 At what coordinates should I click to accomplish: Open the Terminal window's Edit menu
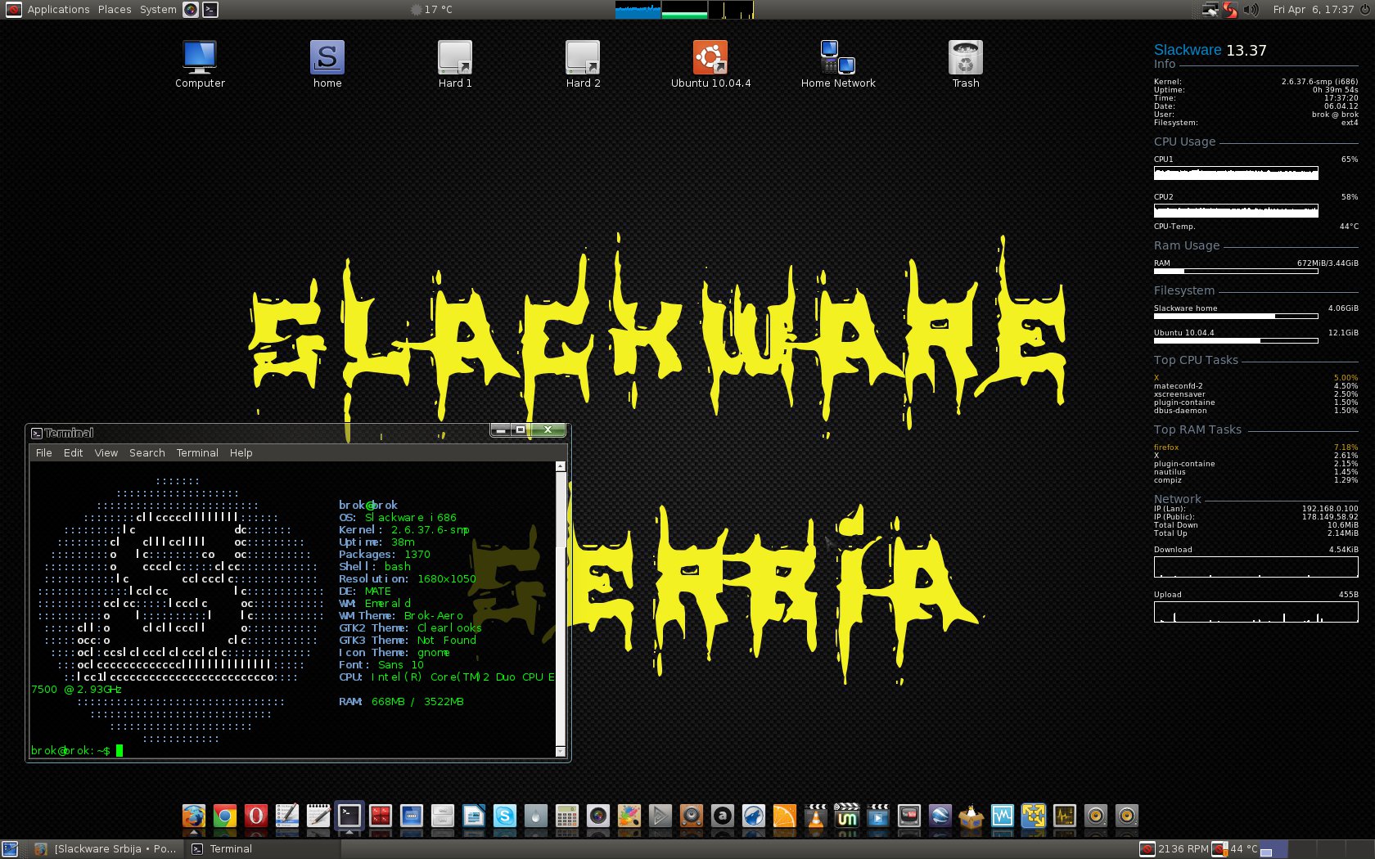(x=73, y=452)
